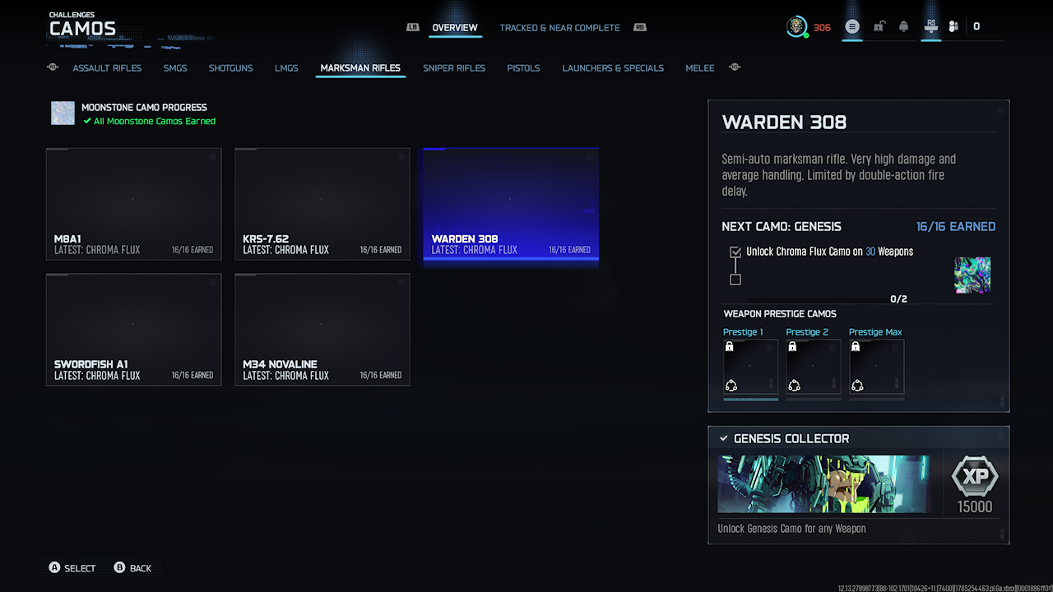Select the KRS-7.62 weapon card
Image resolution: width=1053 pixels, height=592 pixels.
tap(322, 204)
